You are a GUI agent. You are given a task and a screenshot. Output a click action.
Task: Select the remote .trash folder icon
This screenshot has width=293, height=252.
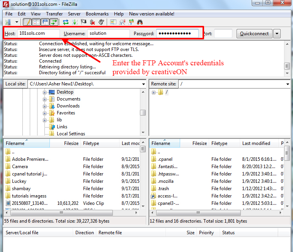click(x=153, y=188)
